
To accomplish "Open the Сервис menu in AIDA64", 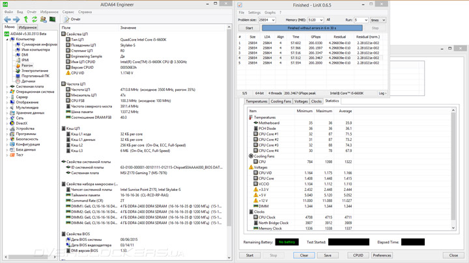I will (68, 12).
